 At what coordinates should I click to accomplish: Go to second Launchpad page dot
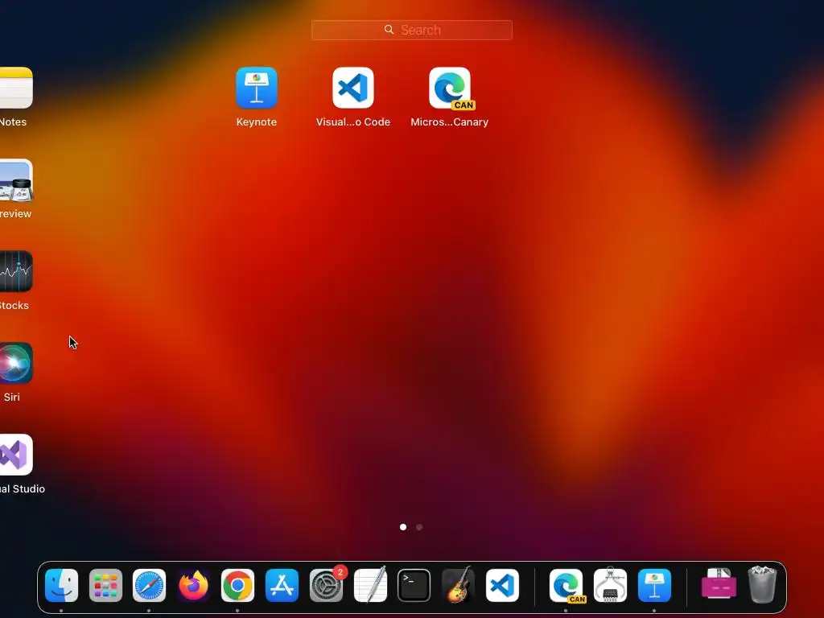point(419,527)
